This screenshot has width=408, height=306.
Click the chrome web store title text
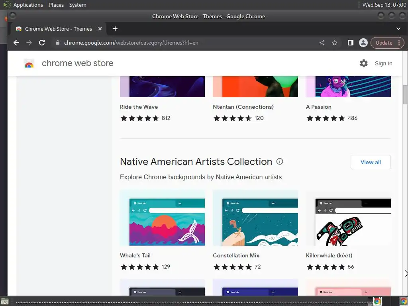pos(78,63)
